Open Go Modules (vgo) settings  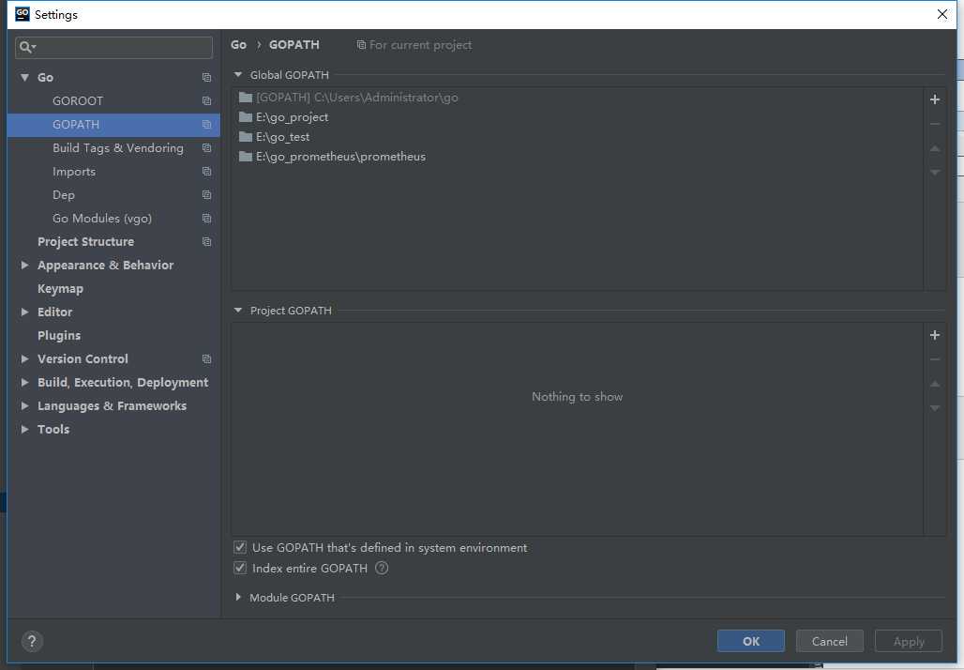[102, 219]
